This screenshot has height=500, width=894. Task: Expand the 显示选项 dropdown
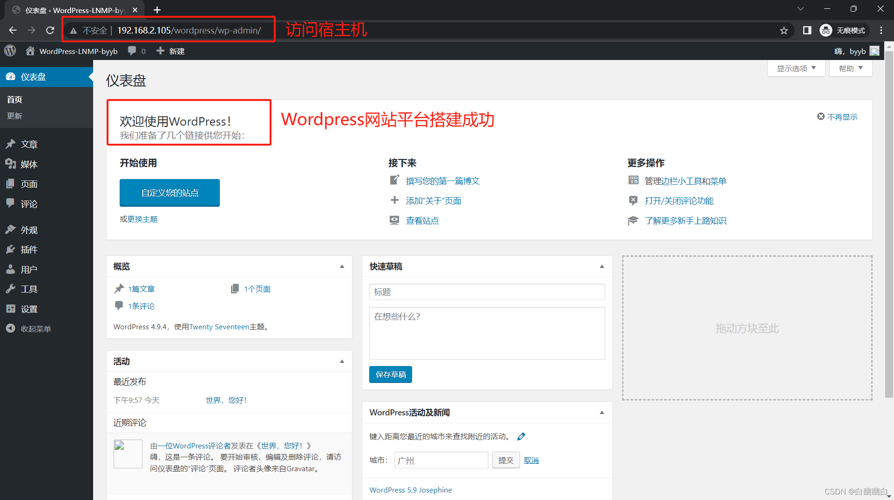coord(796,68)
